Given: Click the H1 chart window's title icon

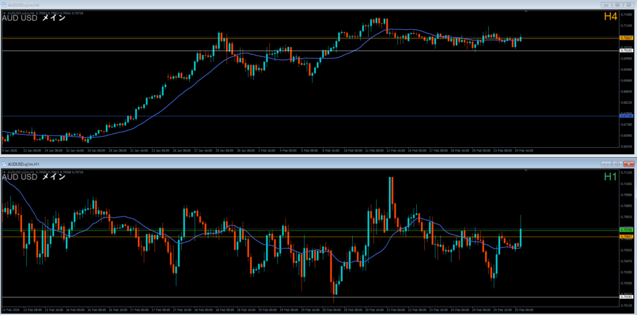Looking at the screenshot, I should pos(4,164).
